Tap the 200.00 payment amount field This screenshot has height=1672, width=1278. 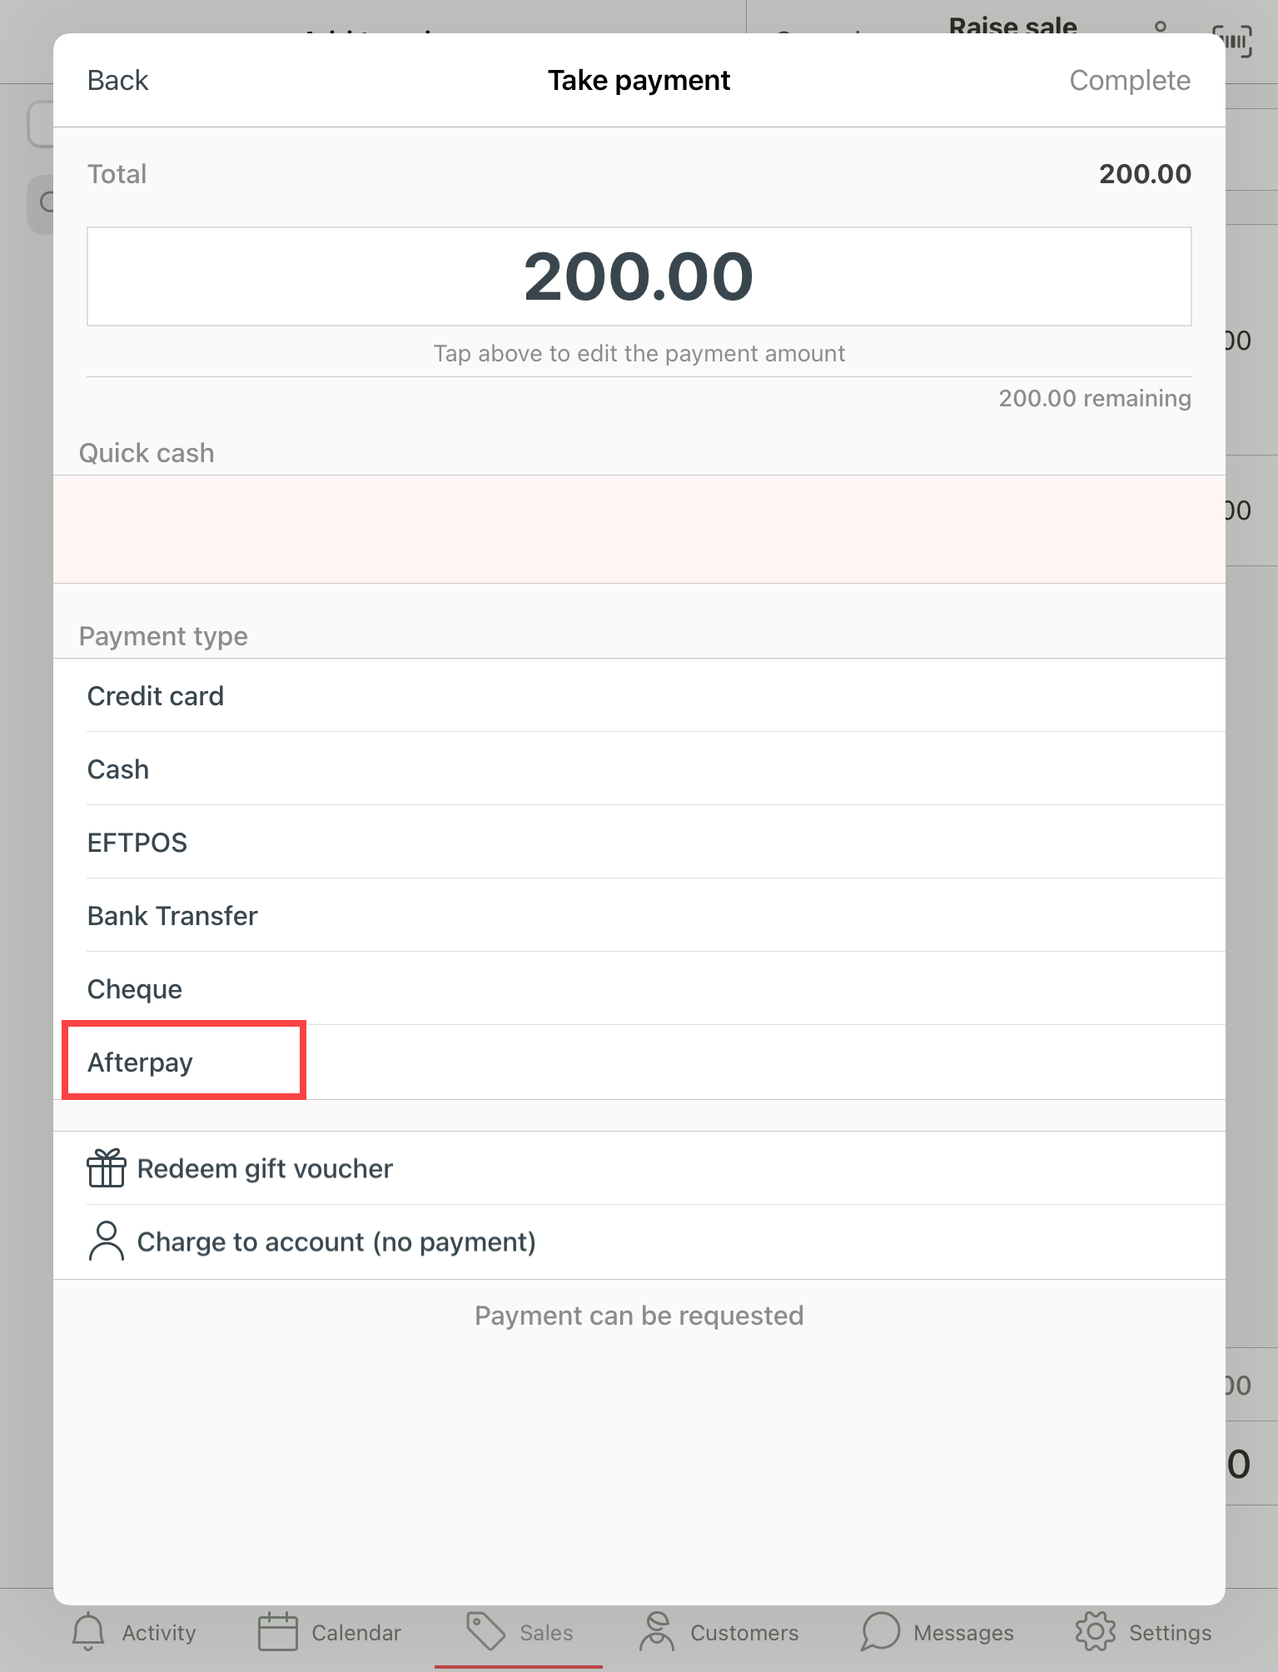coord(639,276)
